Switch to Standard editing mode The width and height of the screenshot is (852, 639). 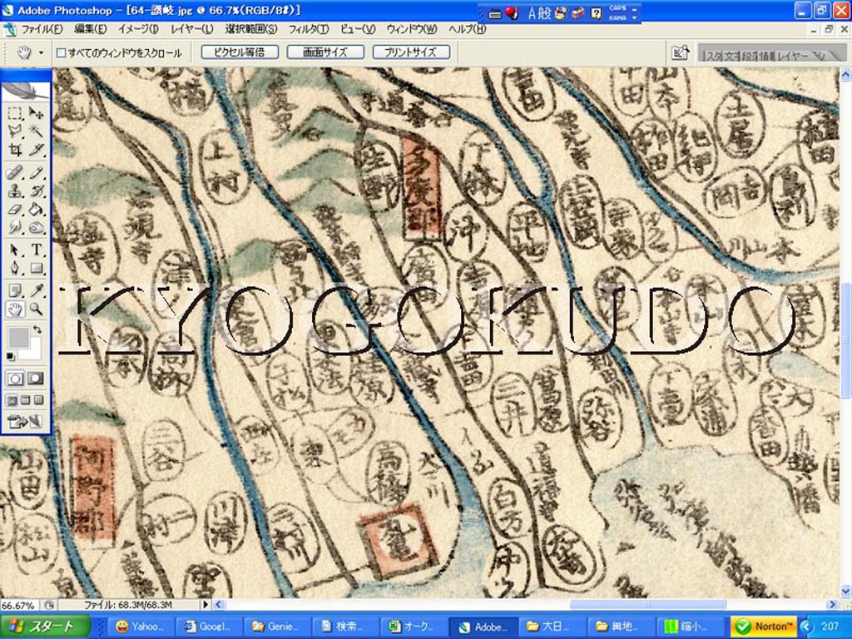pos(15,379)
